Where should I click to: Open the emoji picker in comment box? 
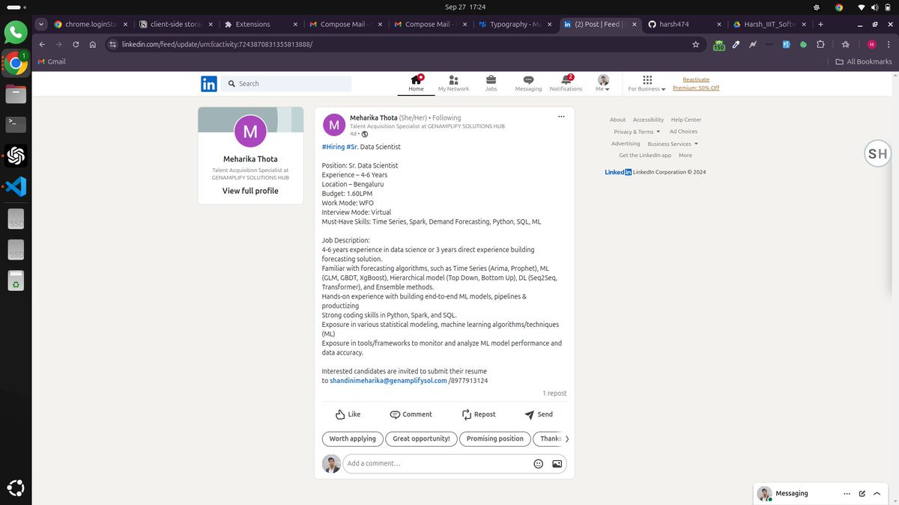[538, 463]
